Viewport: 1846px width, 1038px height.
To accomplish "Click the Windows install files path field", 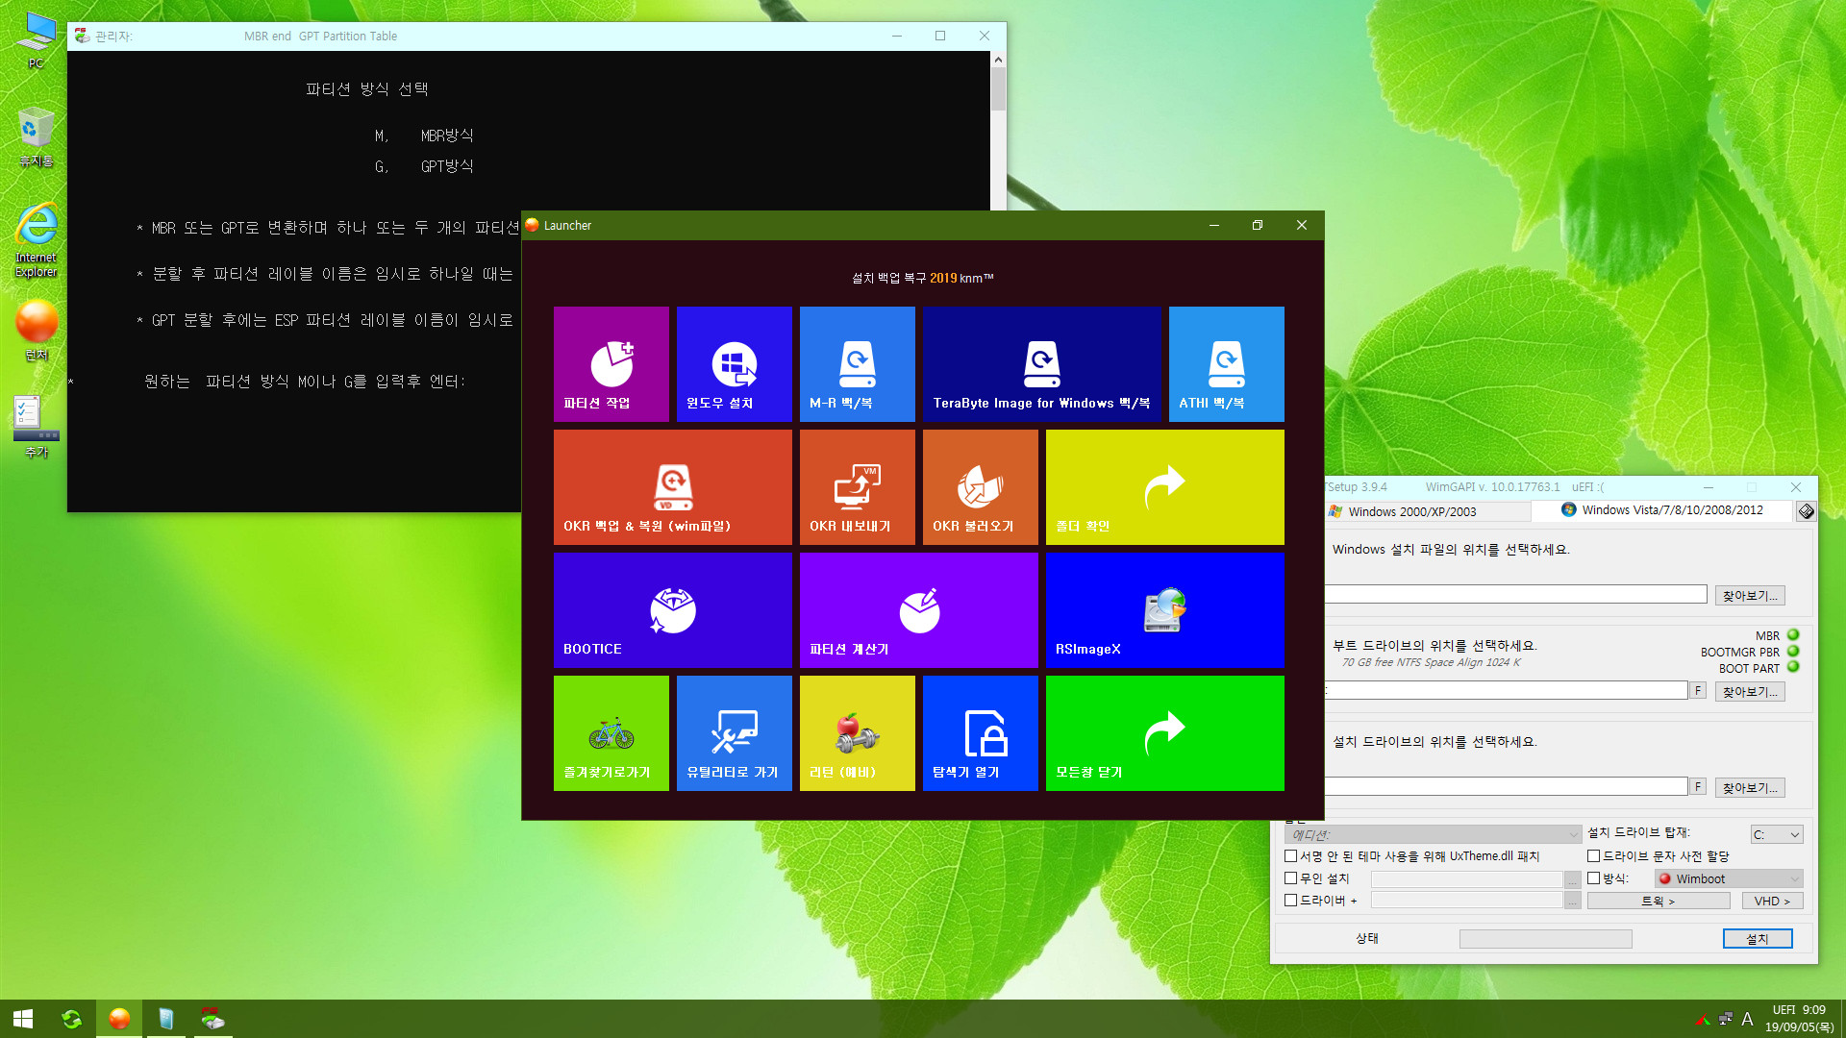I will pyautogui.click(x=1516, y=595).
